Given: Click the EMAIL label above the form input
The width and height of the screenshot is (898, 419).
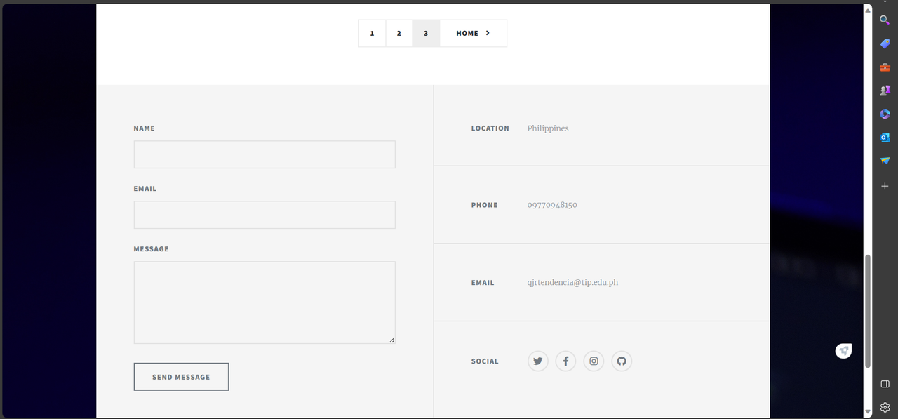Looking at the screenshot, I should (x=145, y=189).
